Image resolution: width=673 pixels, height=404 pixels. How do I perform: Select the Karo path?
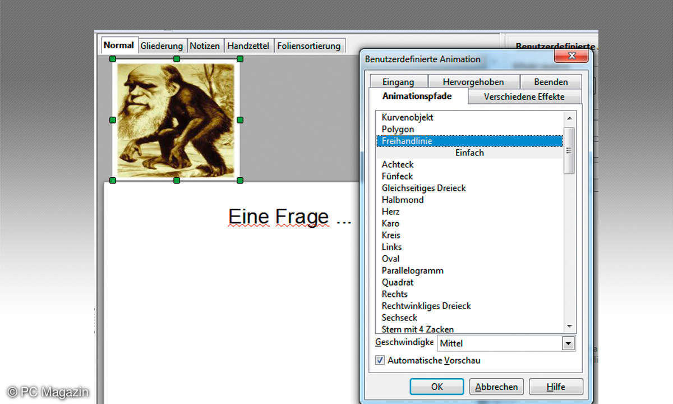point(469,223)
